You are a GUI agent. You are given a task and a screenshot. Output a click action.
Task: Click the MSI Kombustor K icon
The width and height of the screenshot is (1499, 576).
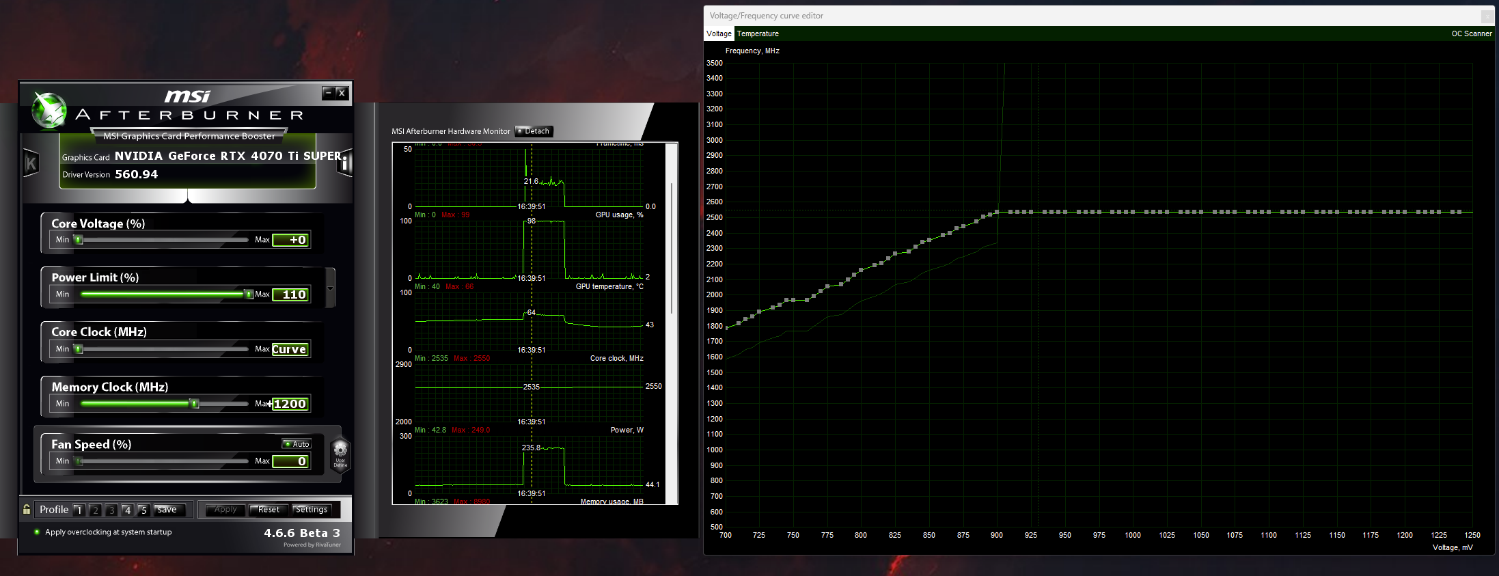coord(31,163)
